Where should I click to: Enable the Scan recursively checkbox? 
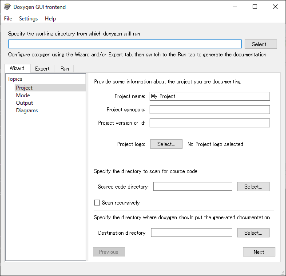click(97, 203)
